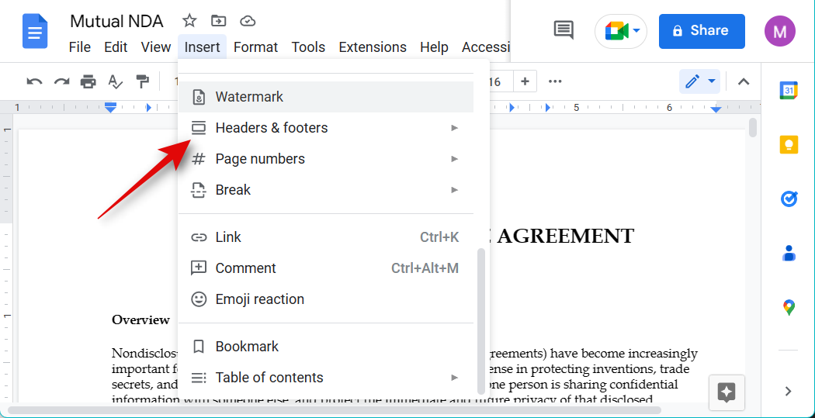This screenshot has width=815, height=418.
Task: Click the blue Share button
Action: [x=701, y=31]
